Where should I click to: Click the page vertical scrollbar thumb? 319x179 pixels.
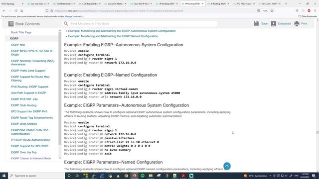coord(318,132)
